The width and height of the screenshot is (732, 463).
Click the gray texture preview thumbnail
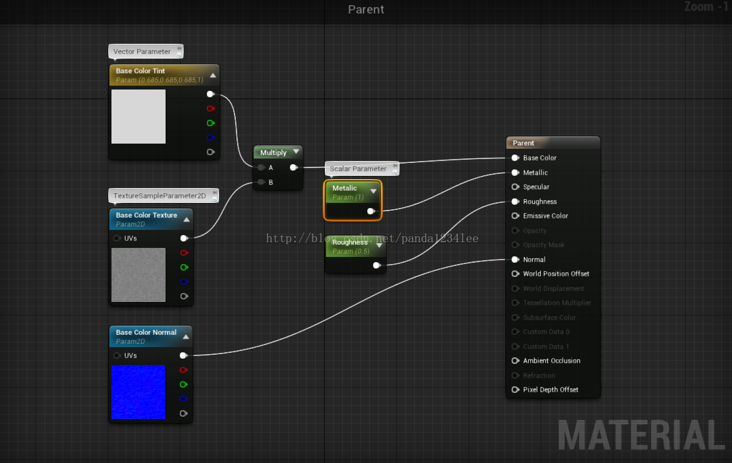coord(139,275)
